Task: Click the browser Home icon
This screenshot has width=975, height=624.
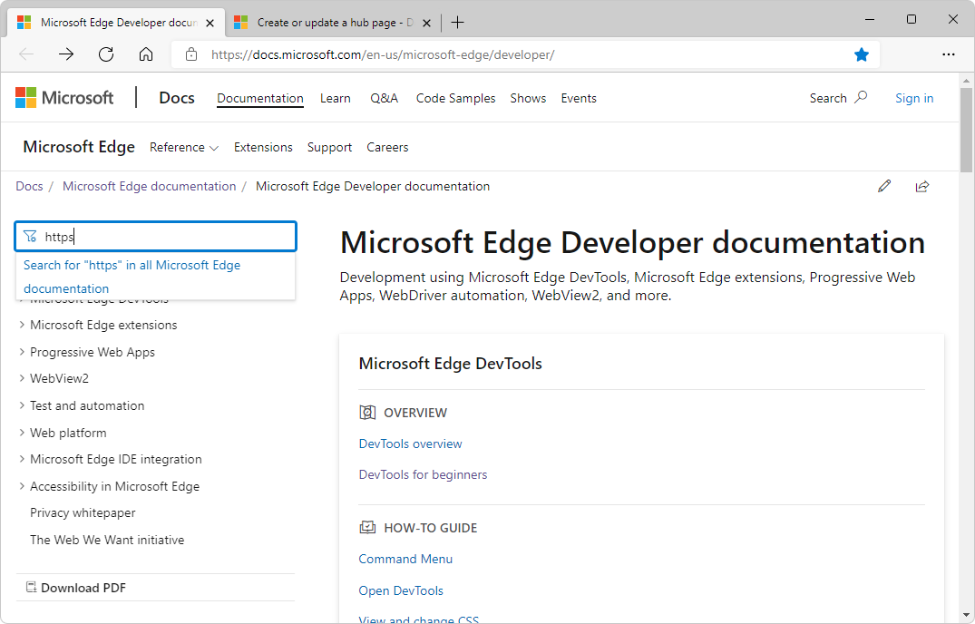Action: click(146, 54)
